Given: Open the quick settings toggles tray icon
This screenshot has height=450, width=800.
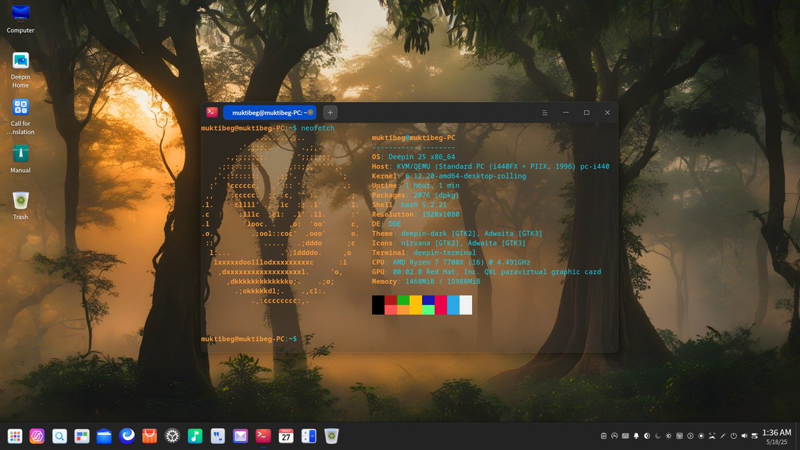Looking at the screenshot, I should click(x=754, y=436).
